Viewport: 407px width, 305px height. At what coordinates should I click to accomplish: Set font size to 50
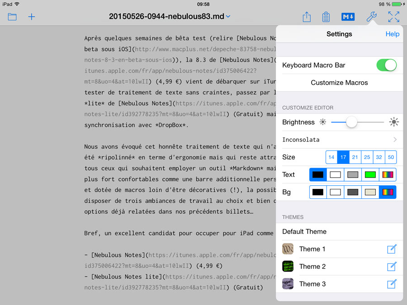click(391, 157)
